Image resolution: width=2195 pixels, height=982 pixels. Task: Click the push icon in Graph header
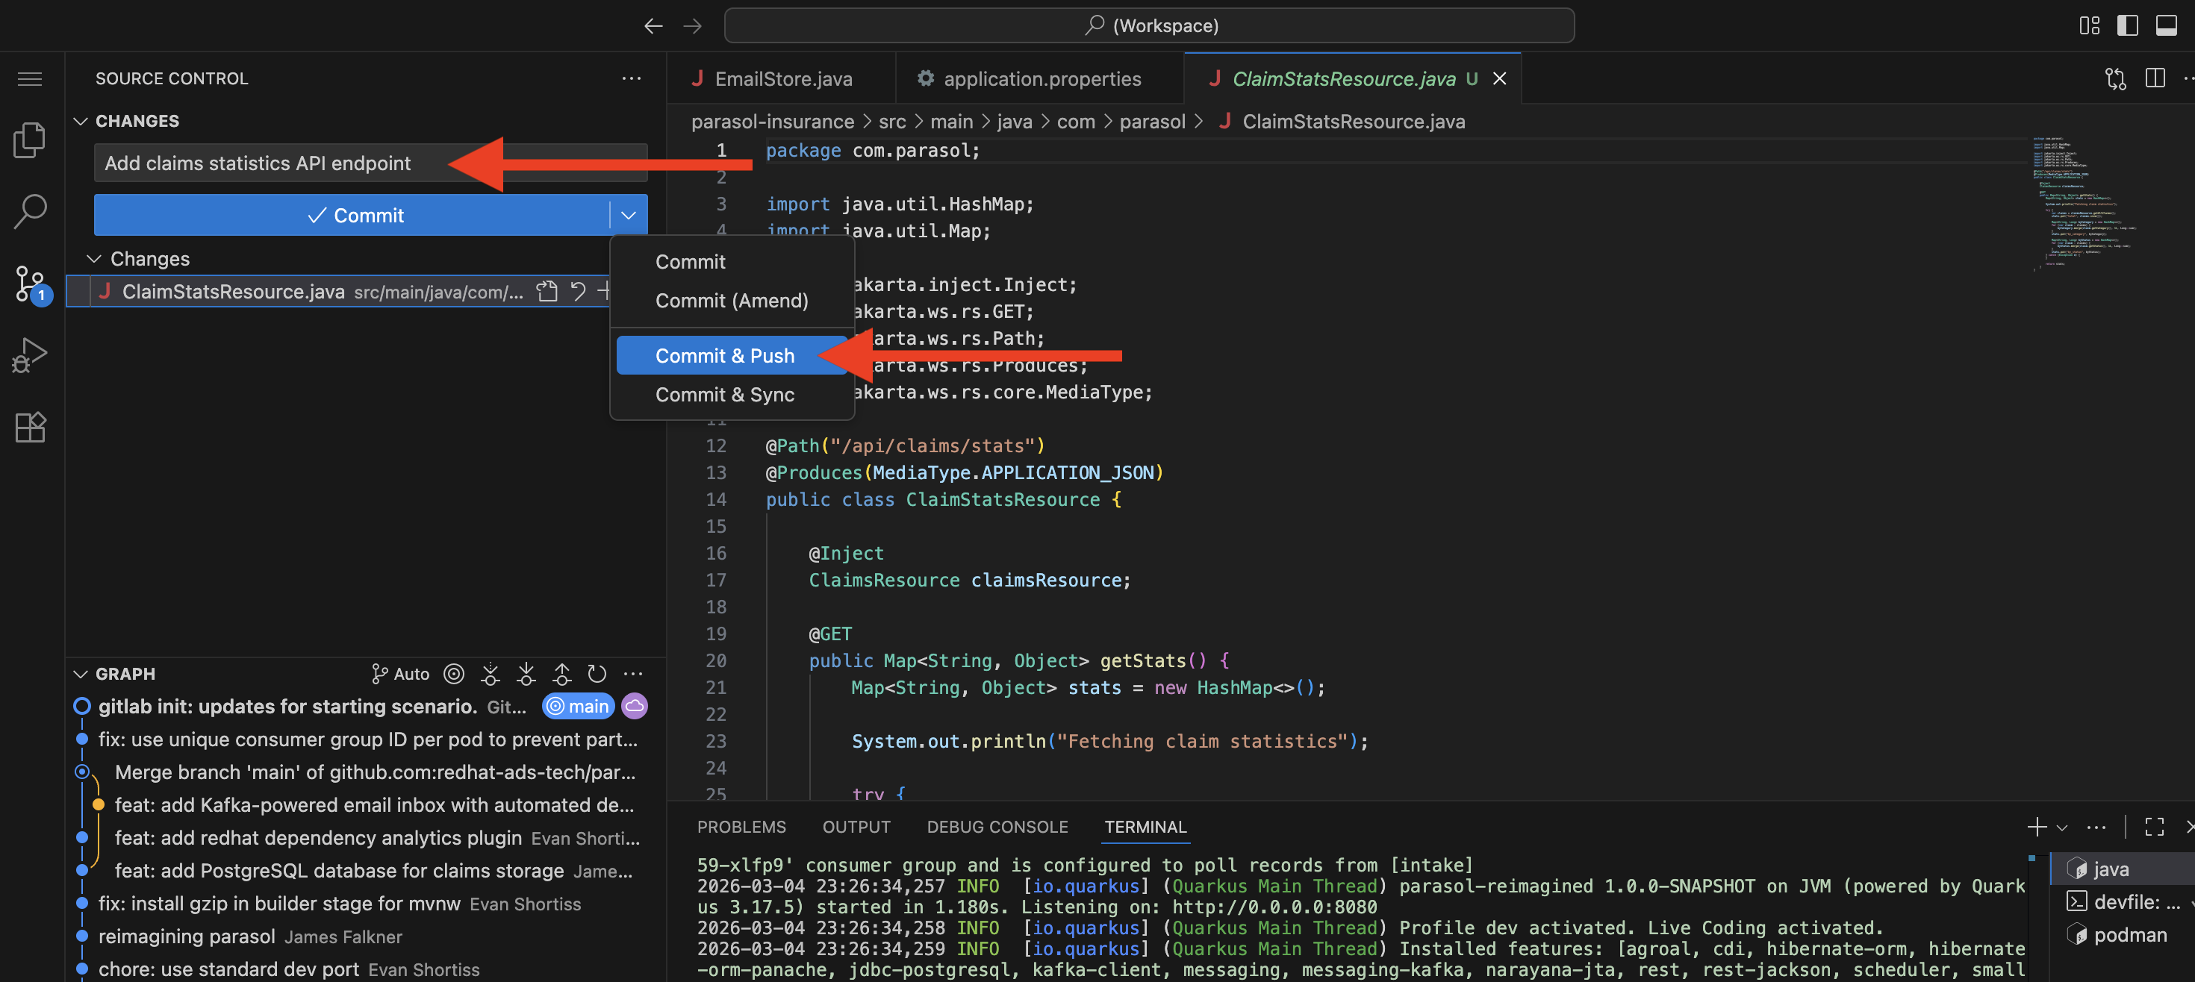561,674
